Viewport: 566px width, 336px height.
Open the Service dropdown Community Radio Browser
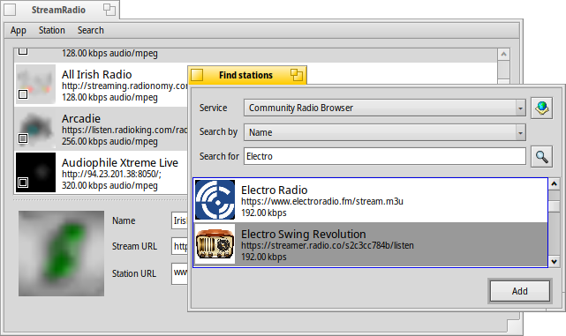pos(385,108)
